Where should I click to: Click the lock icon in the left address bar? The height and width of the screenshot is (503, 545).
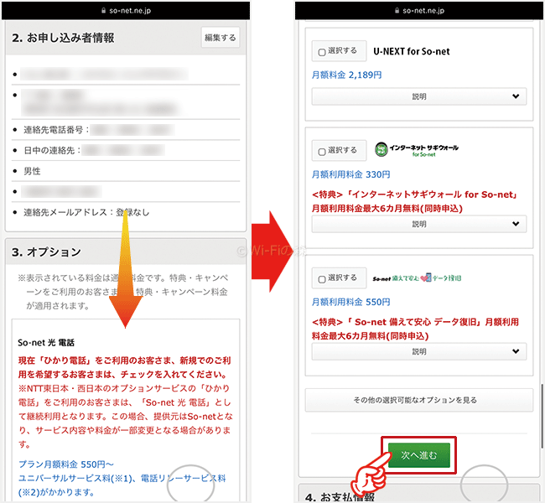coord(103,11)
